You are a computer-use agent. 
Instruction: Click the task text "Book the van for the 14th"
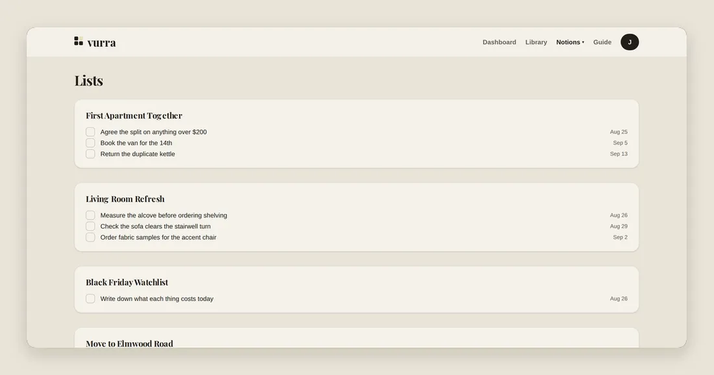click(x=136, y=143)
